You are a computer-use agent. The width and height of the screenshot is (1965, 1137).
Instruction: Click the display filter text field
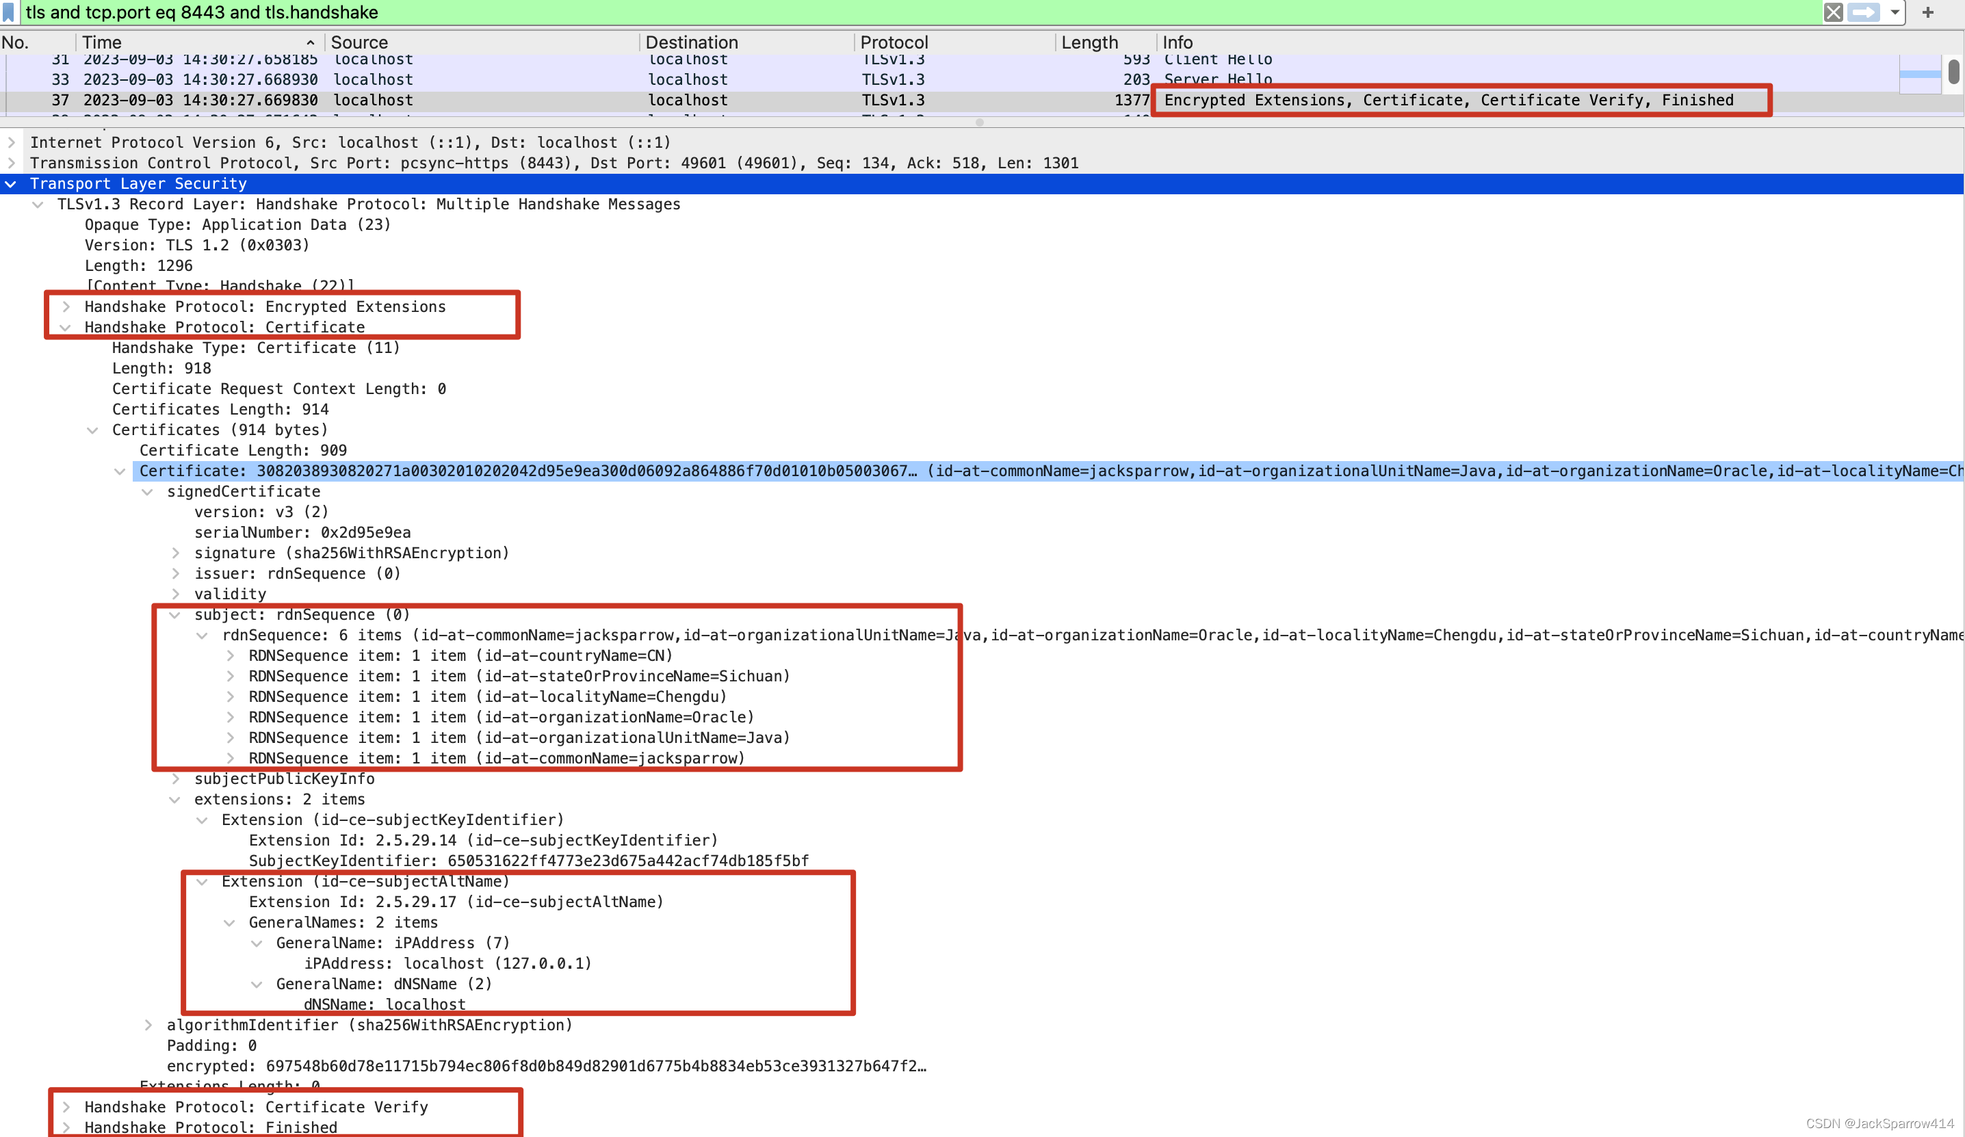click(920, 12)
